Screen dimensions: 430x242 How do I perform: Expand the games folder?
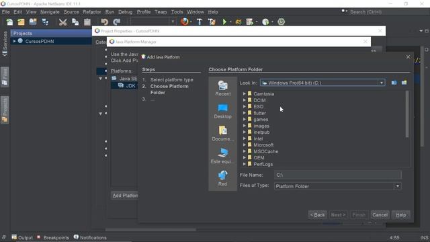[244, 120]
